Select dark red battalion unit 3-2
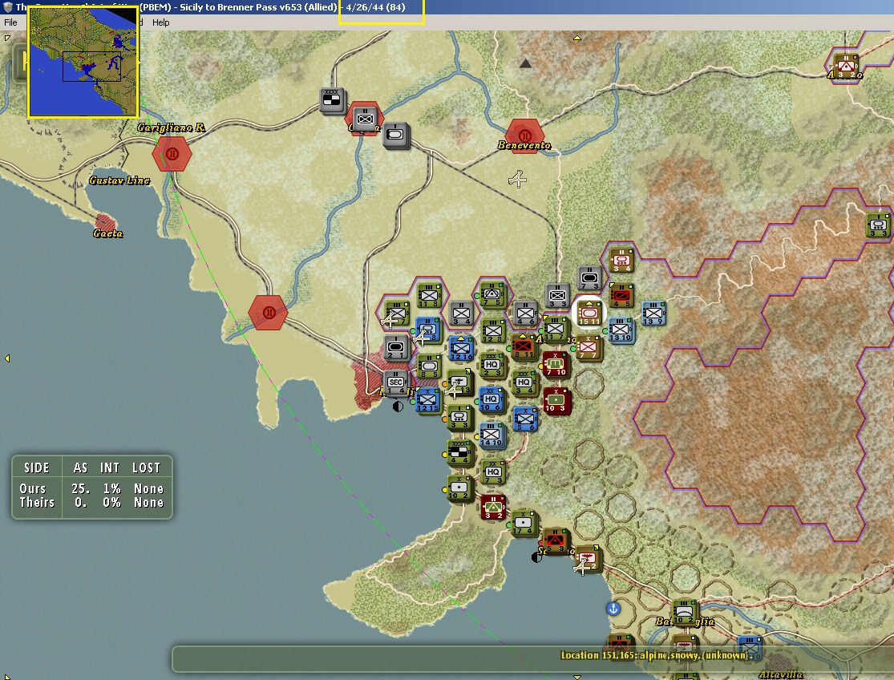 (x=494, y=508)
